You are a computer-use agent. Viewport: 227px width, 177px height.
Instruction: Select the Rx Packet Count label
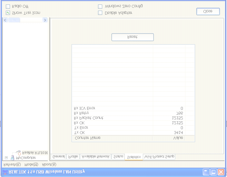click(x=89, y=118)
